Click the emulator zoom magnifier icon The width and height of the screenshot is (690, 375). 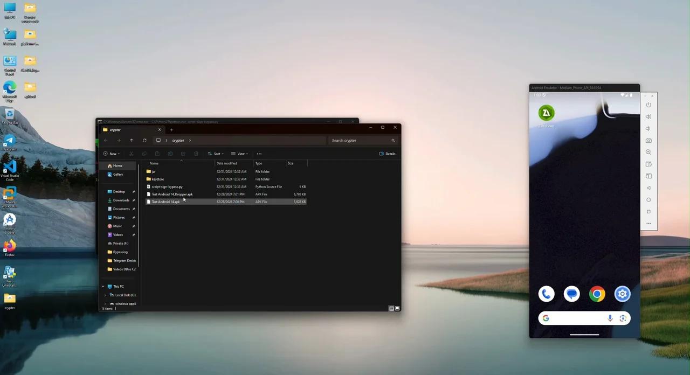coord(648,152)
